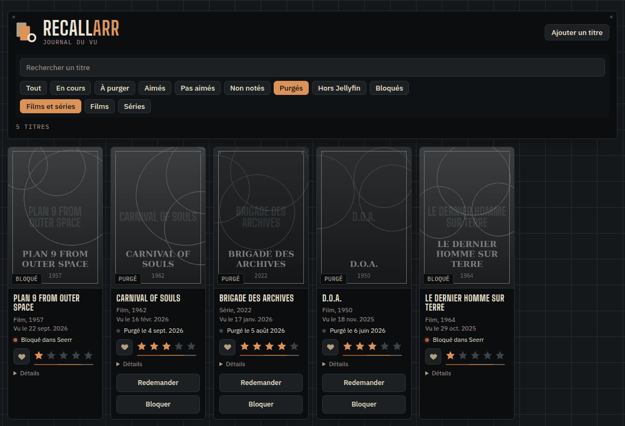Give D.O.A. five stars
This screenshot has height=426, width=625.
click(397, 346)
